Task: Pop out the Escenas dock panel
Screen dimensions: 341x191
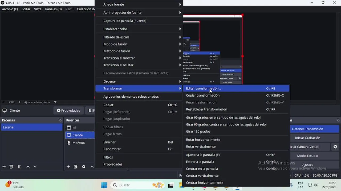Action: coord(60,120)
